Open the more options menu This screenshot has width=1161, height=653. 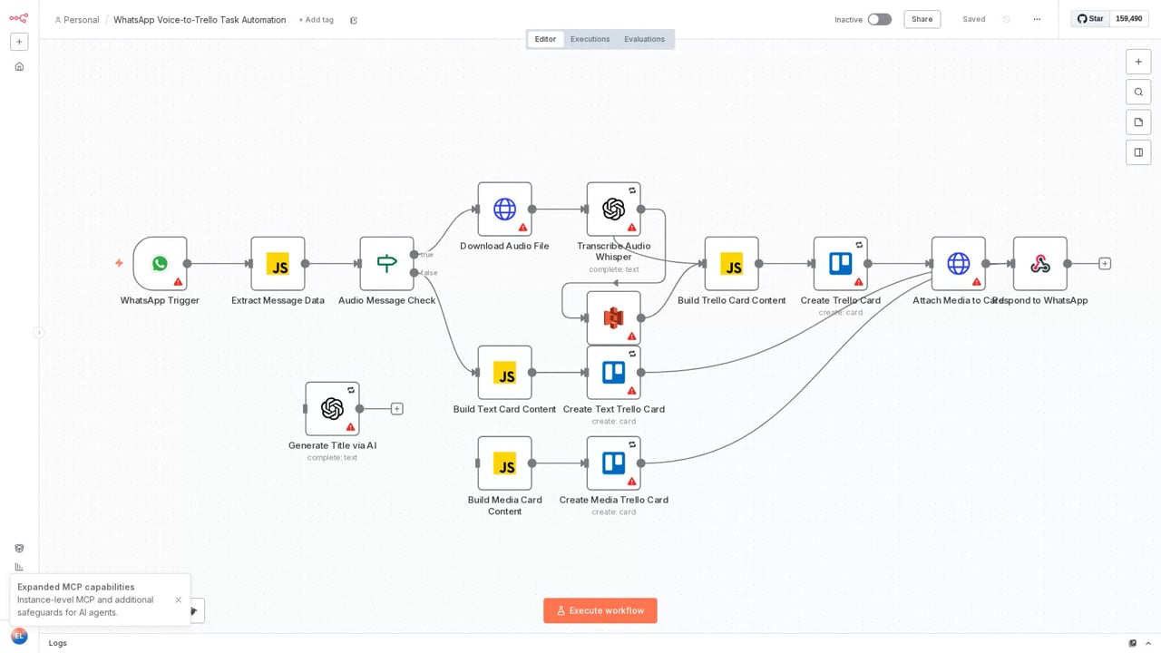[x=1037, y=19]
